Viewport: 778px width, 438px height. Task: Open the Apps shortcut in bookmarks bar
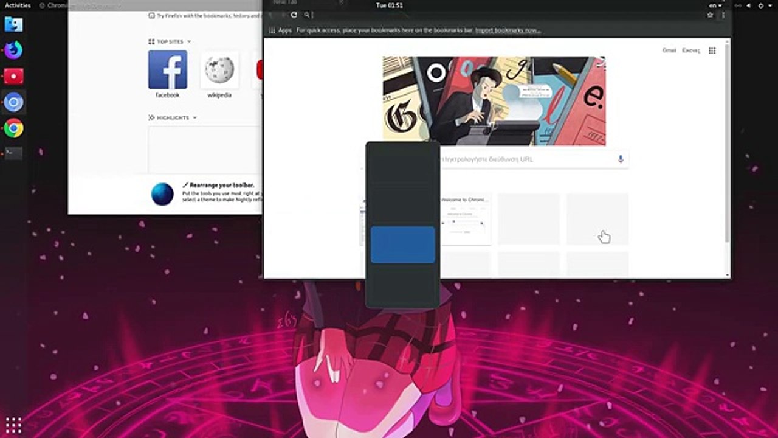[281, 30]
